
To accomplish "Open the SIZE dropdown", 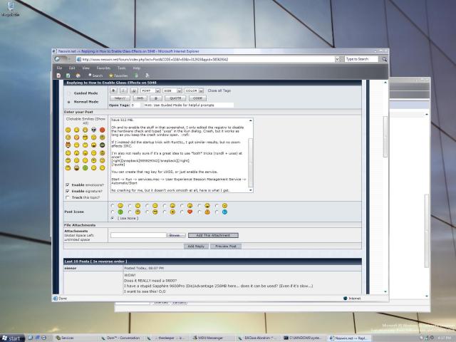I will click(x=172, y=90).
